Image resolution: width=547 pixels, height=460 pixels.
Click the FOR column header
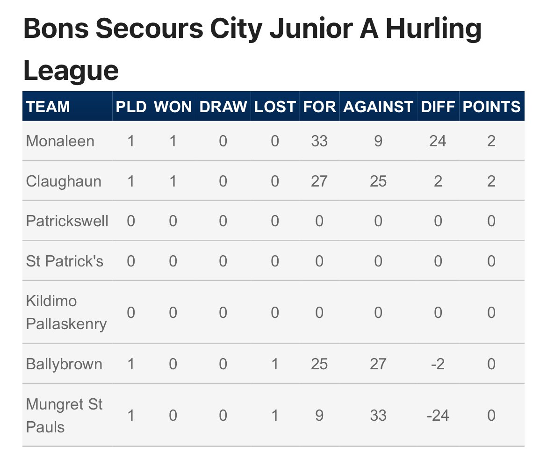[319, 107]
